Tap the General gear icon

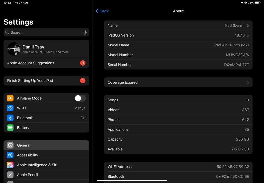pyautogui.click(x=10, y=145)
